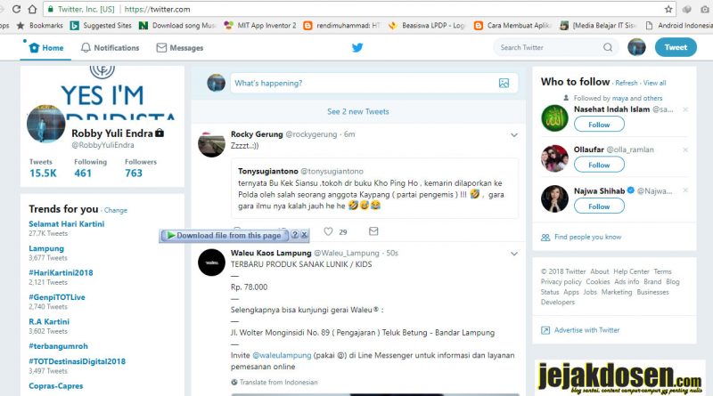Open the Download song Mus bookmark
This screenshot has width=713, height=396.
[x=177, y=26]
